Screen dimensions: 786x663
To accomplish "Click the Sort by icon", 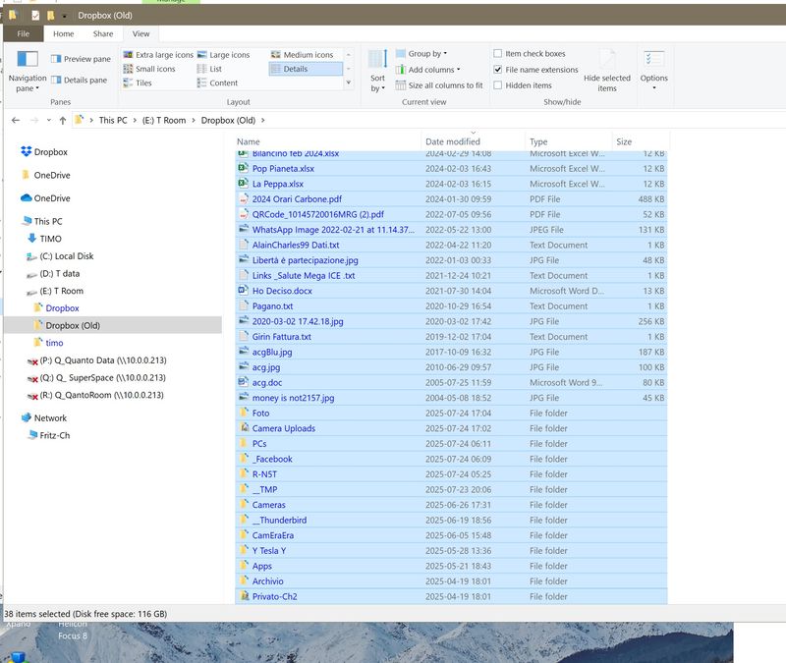I will [377, 59].
